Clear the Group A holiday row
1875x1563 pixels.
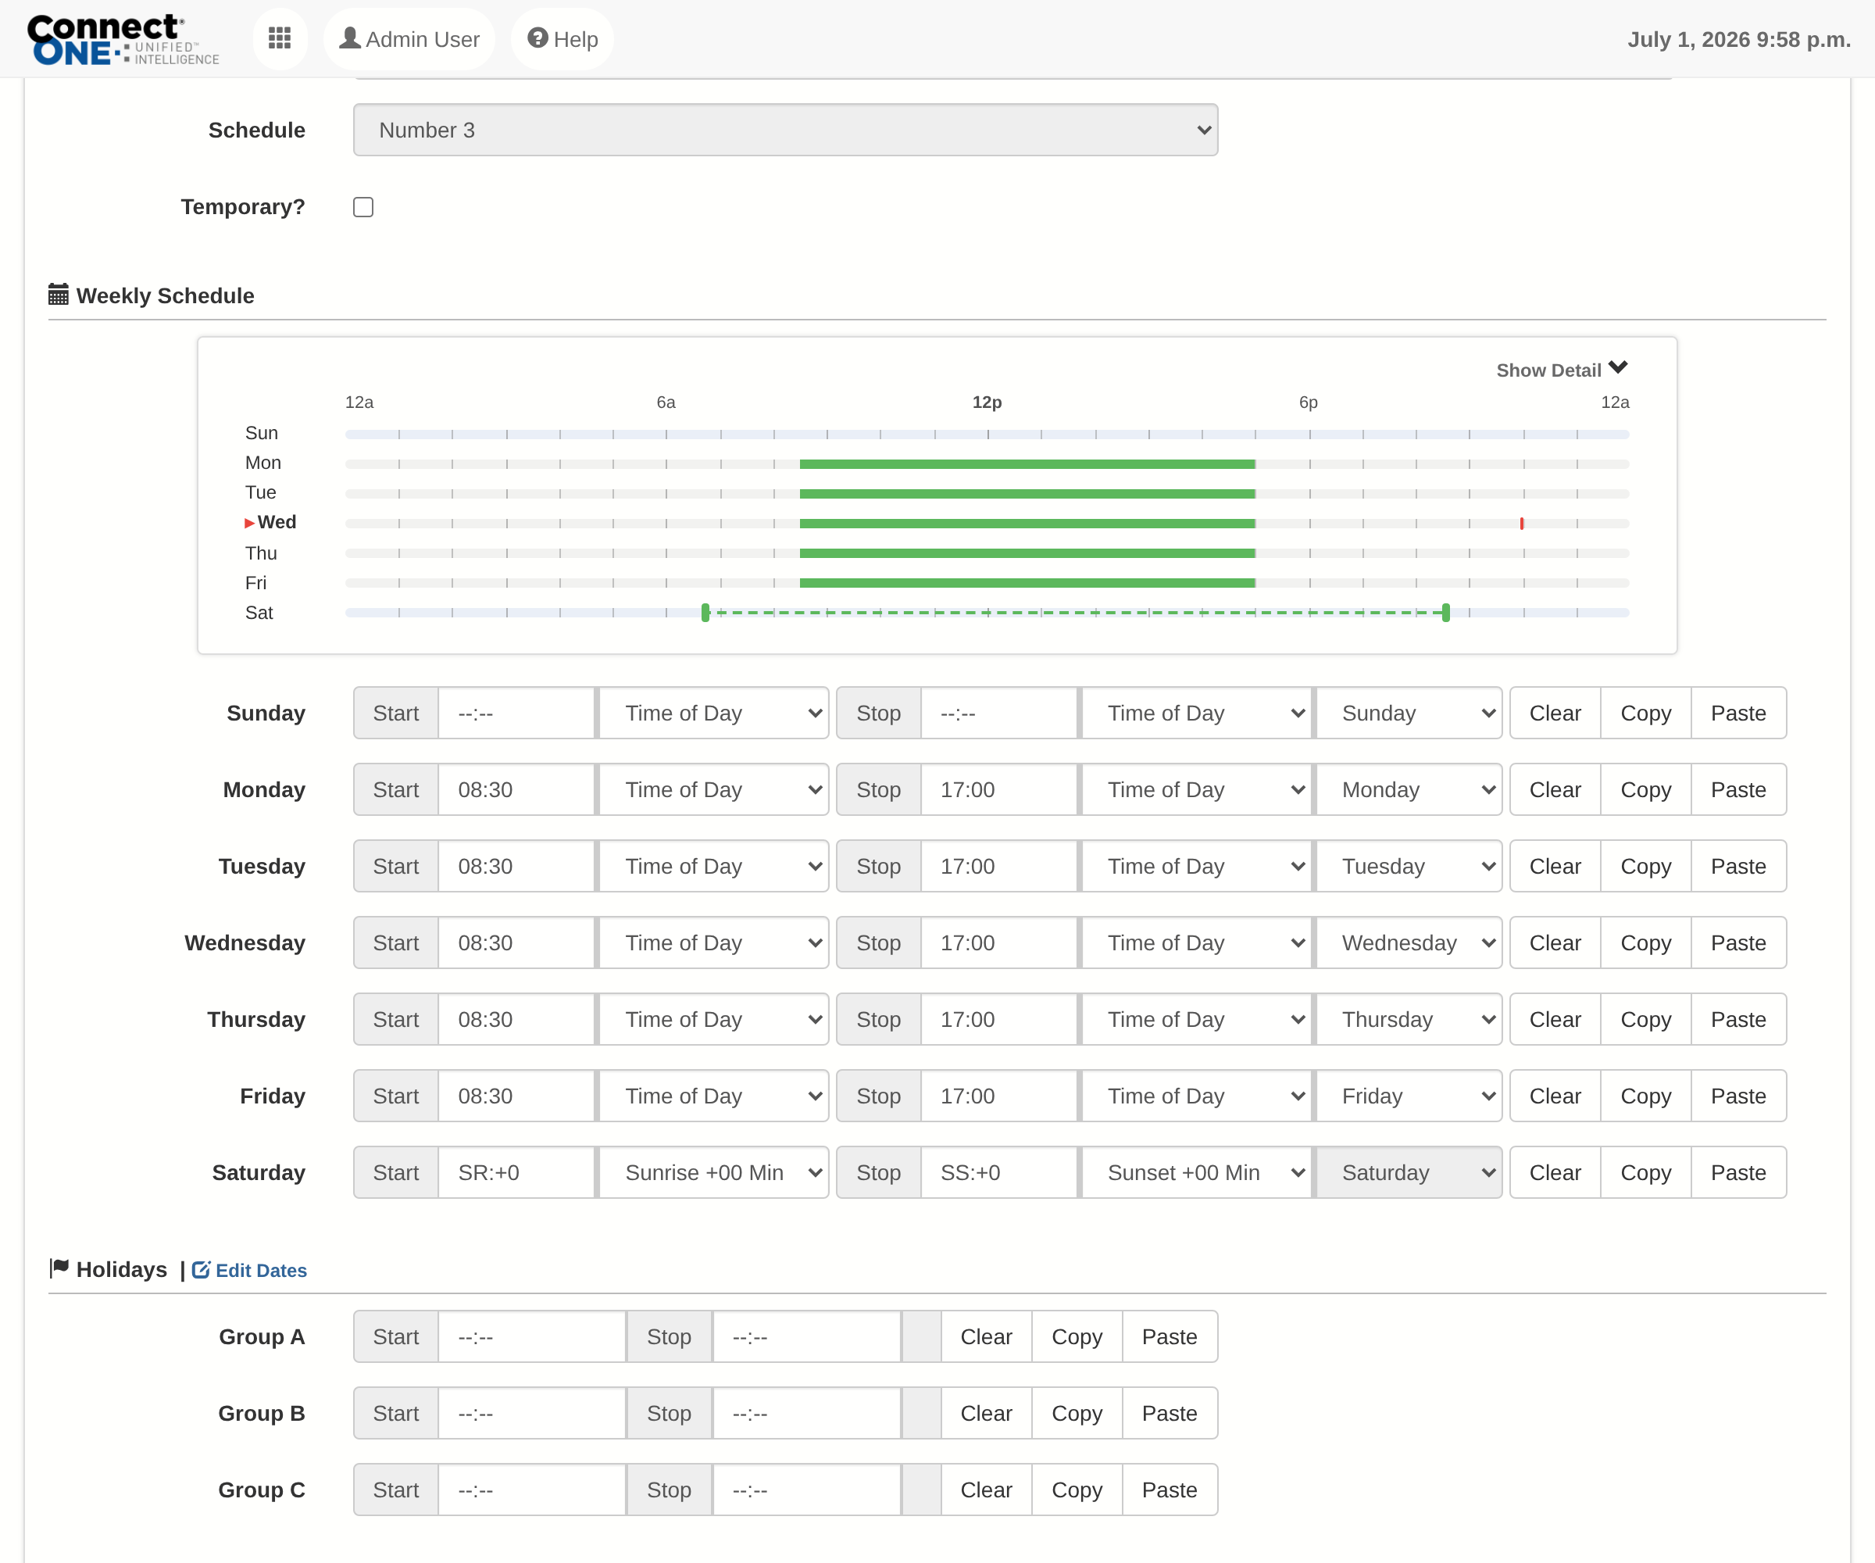[986, 1337]
